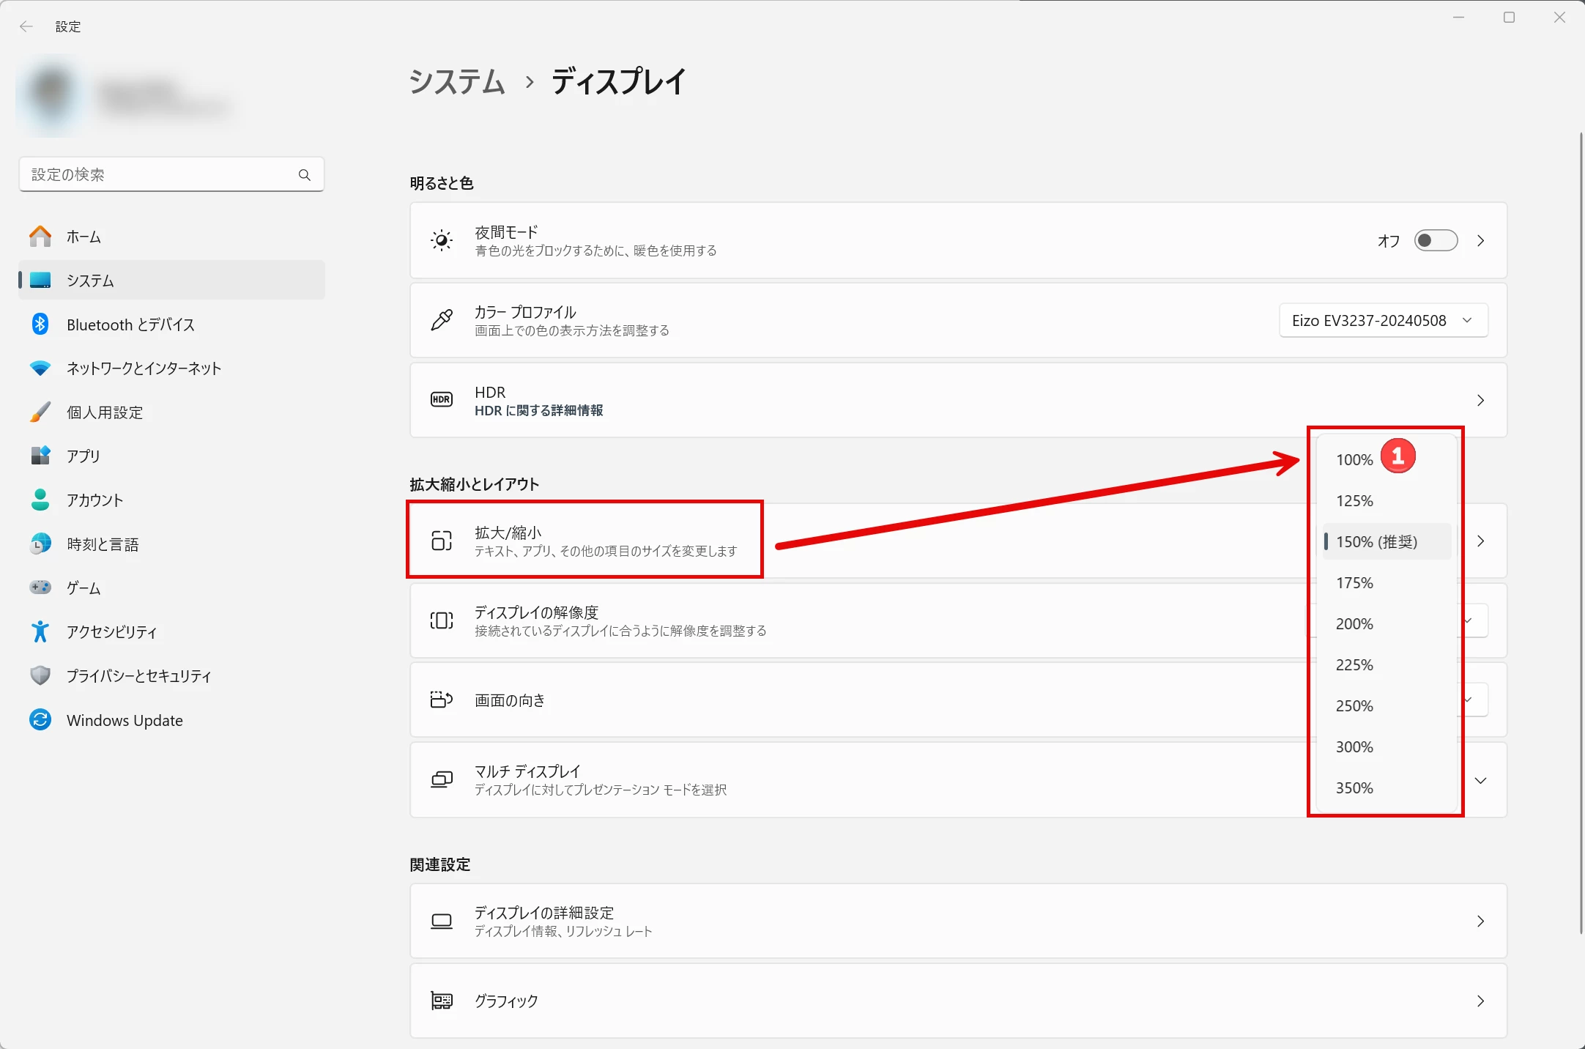Click the network Wi-Fi icon
Screen dimensions: 1585x1049
point(40,368)
